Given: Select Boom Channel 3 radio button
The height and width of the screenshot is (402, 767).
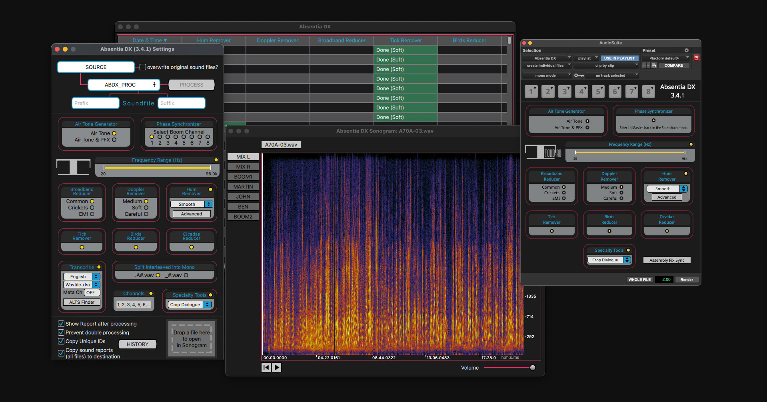Looking at the screenshot, I should [x=168, y=137].
